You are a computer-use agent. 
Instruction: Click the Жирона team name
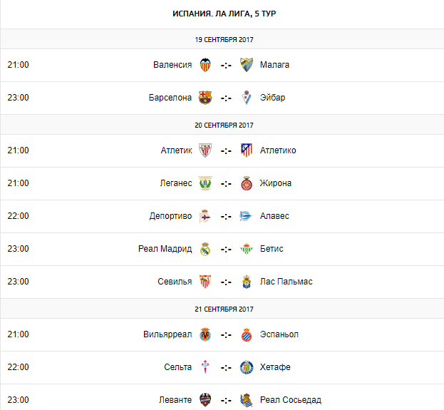tap(276, 183)
